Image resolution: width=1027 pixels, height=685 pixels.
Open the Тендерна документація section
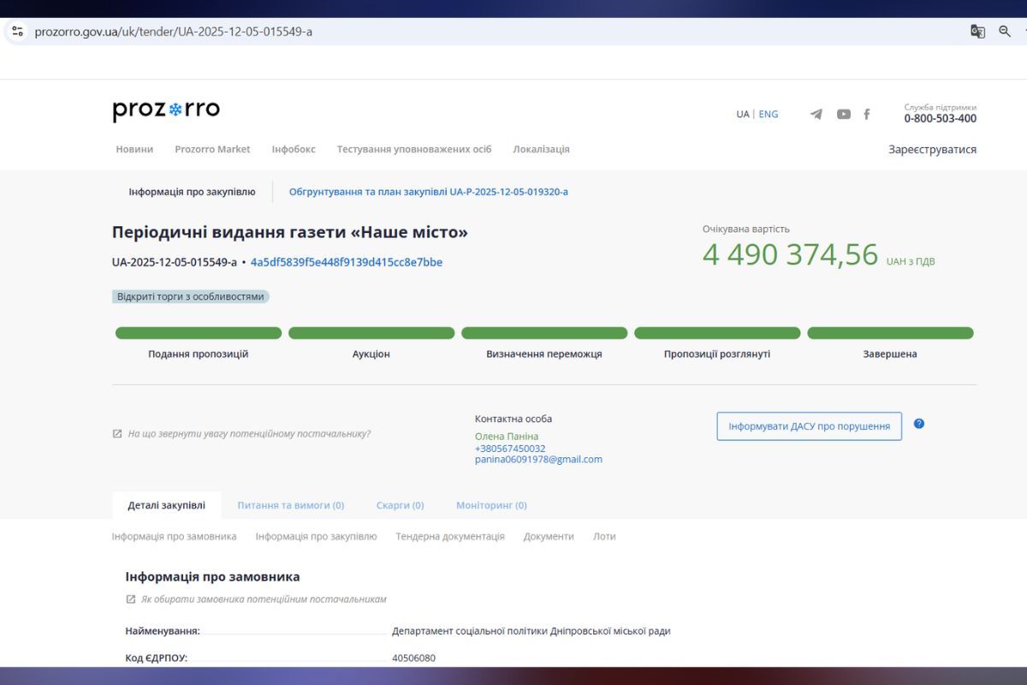point(449,536)
